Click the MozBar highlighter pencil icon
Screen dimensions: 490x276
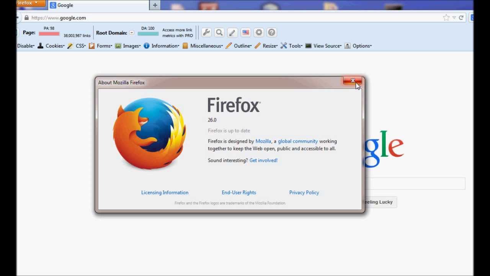pyautogui.click(x=232, y=33)
